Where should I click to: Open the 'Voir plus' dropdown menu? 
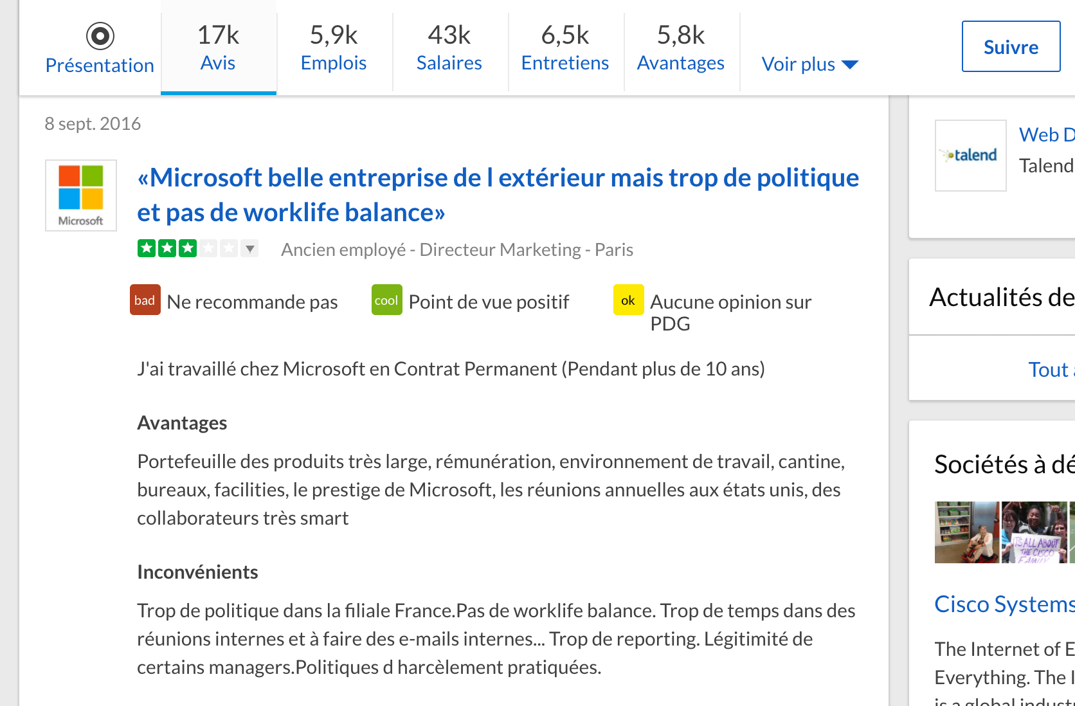tap(809, 64)
